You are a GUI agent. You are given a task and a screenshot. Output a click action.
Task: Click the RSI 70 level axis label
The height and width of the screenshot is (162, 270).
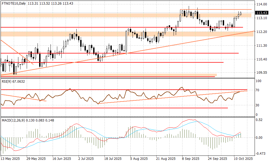point(258,90)
